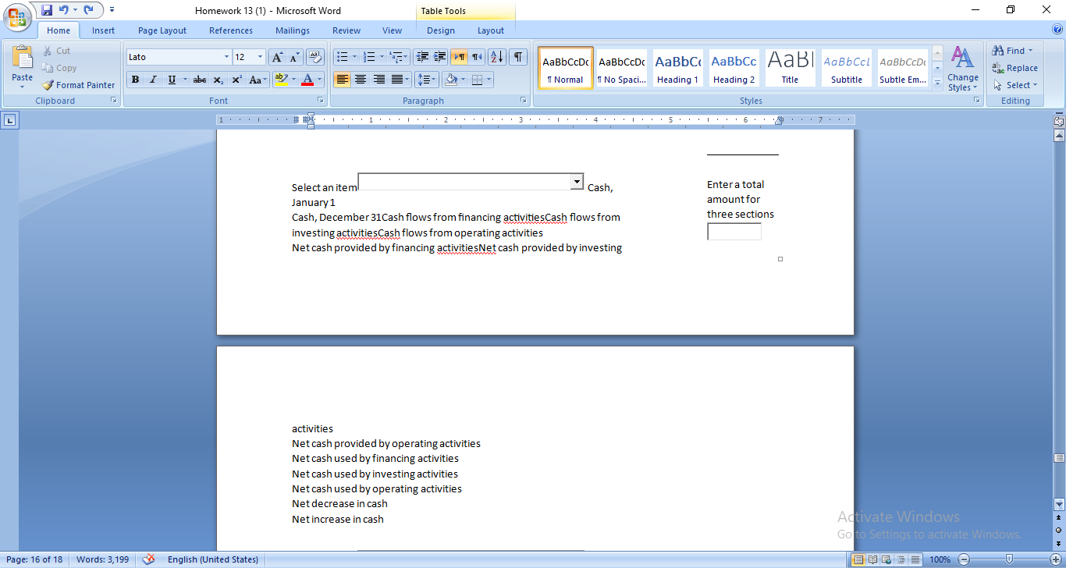Open the Select an item combo box
Image resolution: width=1066 pixels, height=568 pixels.
[577, 181]
